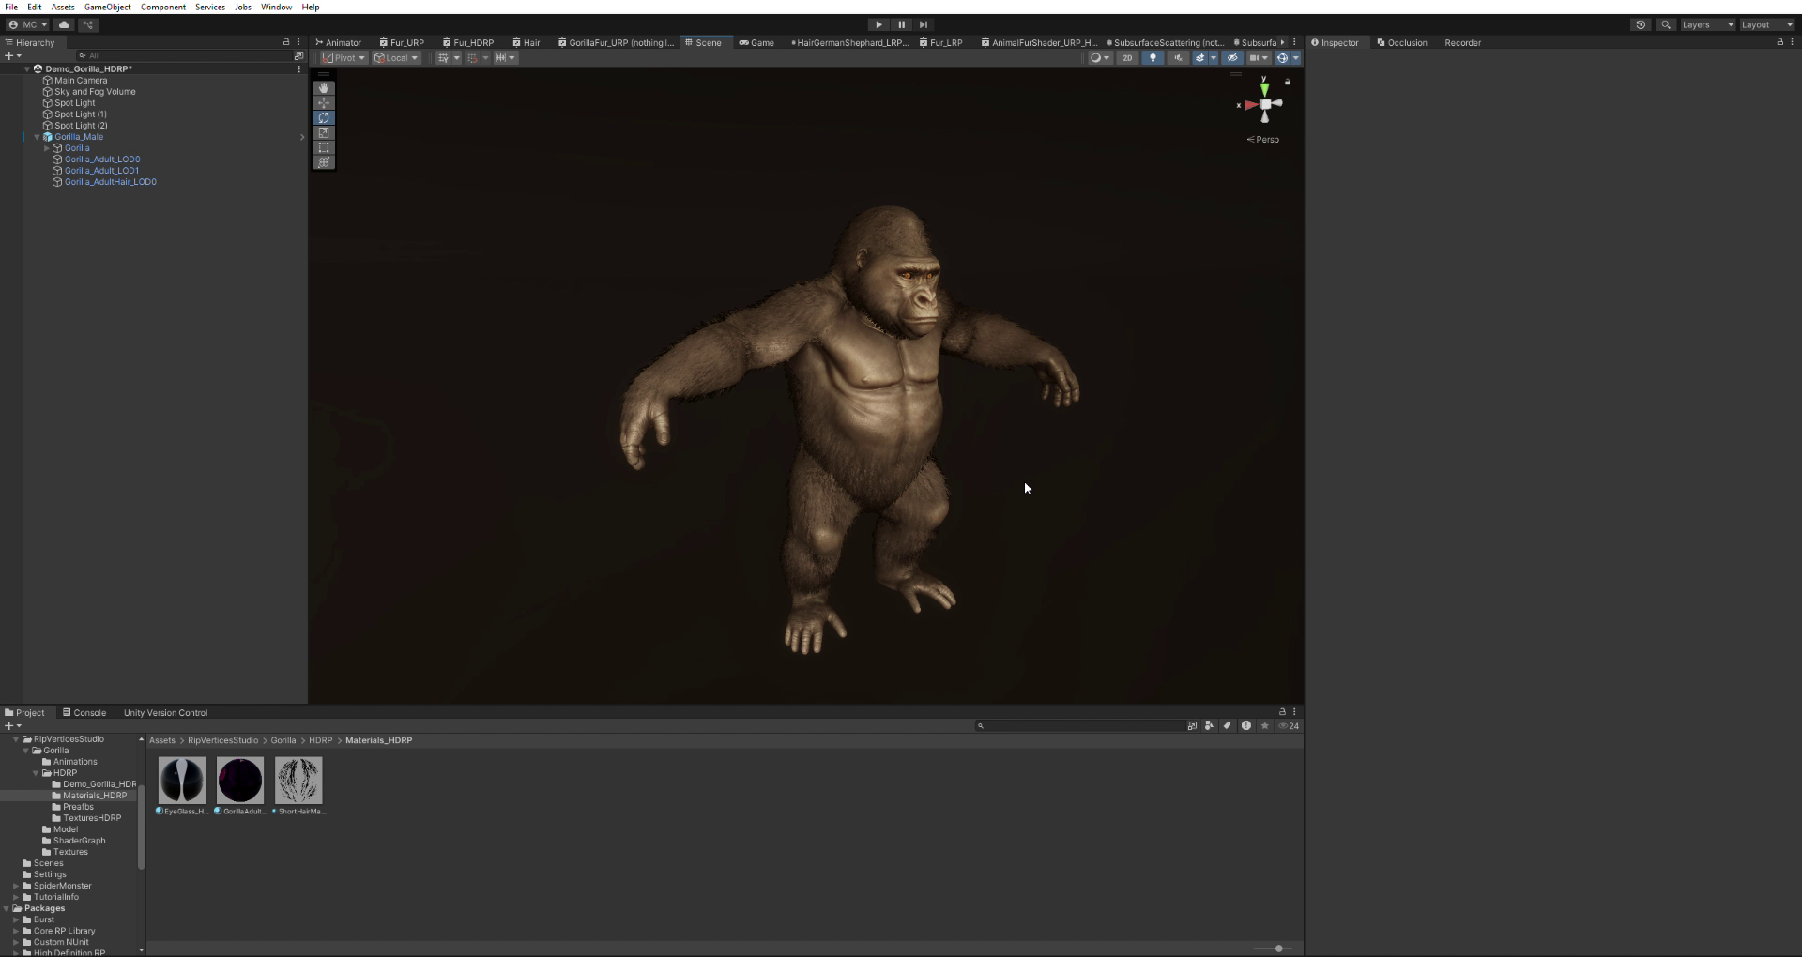Select Gorilla_AdultHair_LOD0 object

coord(111,182)
